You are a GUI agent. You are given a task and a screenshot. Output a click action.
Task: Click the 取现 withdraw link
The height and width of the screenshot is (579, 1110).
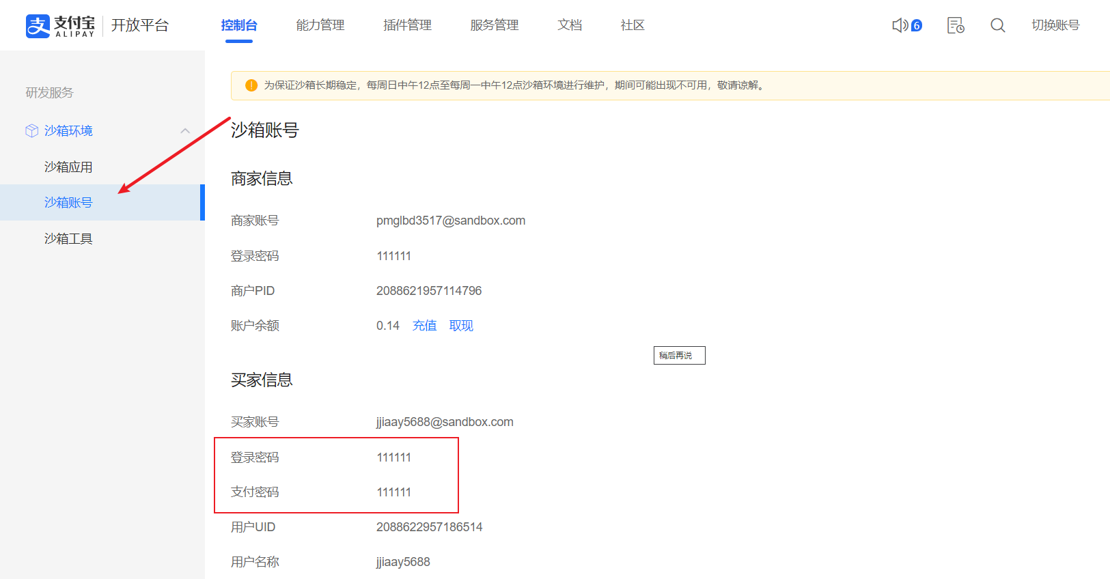pos(461,326)
